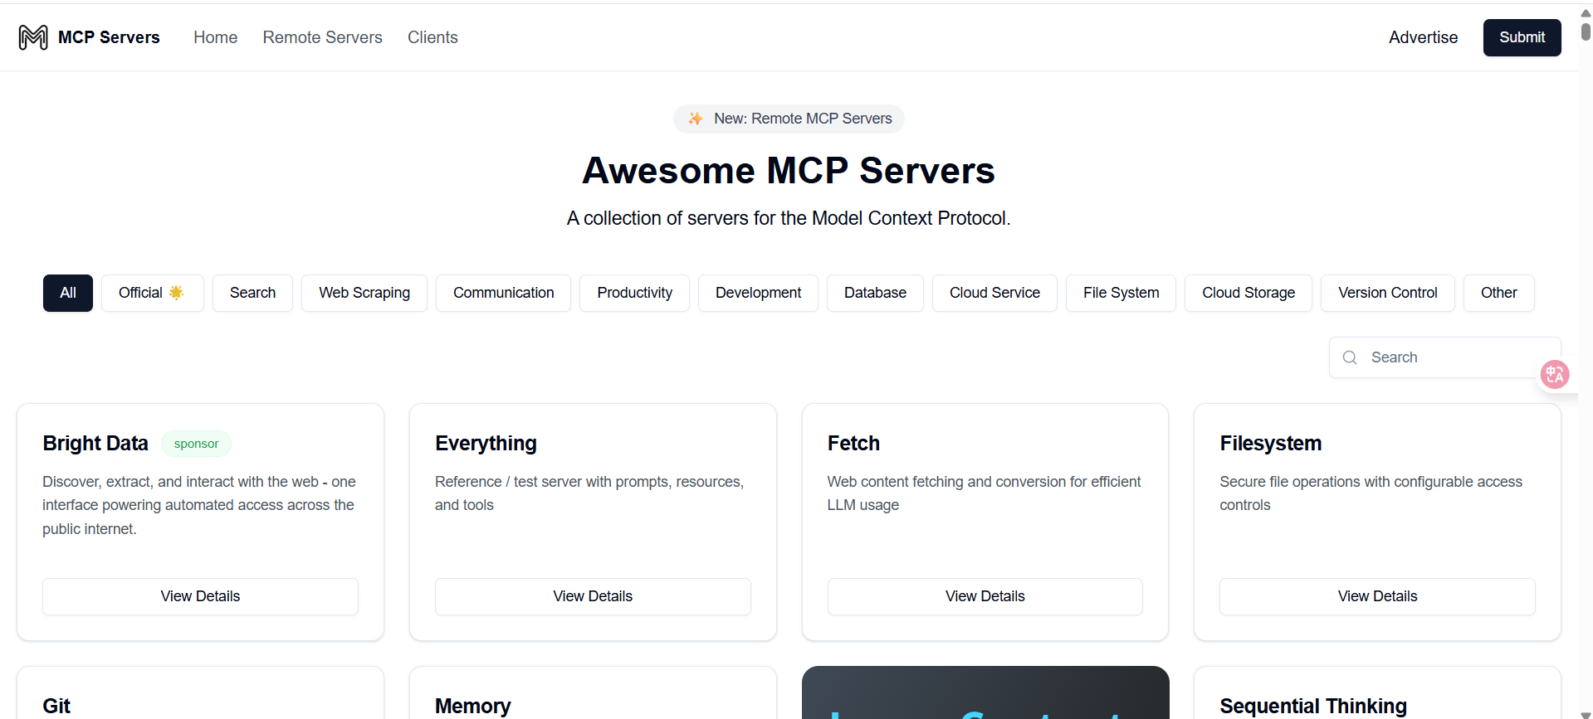1593x719 pixels.
Task: Open the Clients nav link
Action: pyautogui.click(x=432, y=37)
